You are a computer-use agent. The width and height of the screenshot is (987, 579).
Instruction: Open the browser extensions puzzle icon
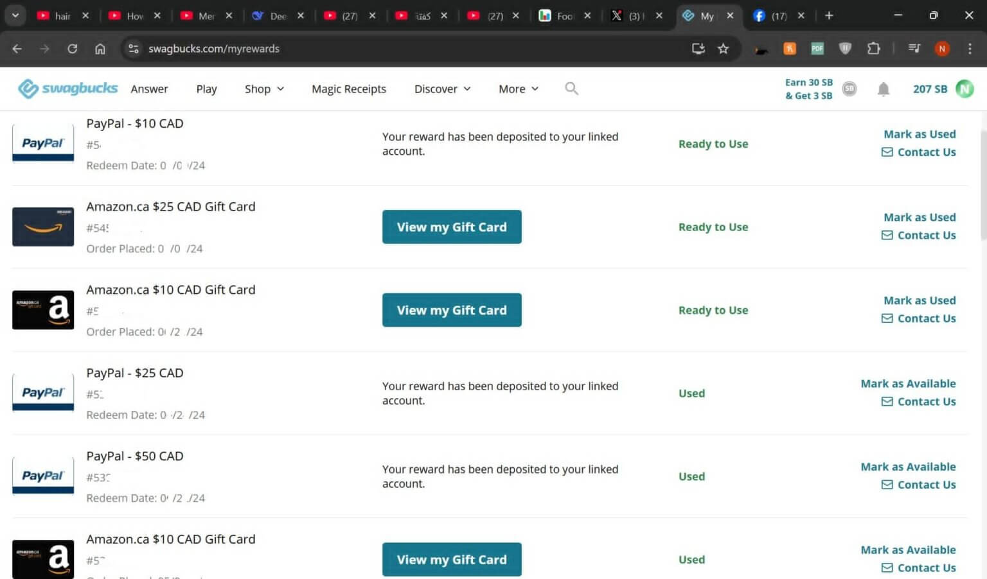[873, 48]
